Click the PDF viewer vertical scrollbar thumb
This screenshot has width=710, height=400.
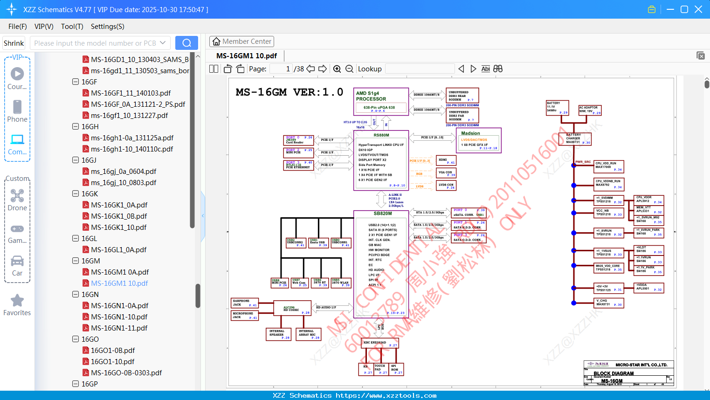click(707, 84)
